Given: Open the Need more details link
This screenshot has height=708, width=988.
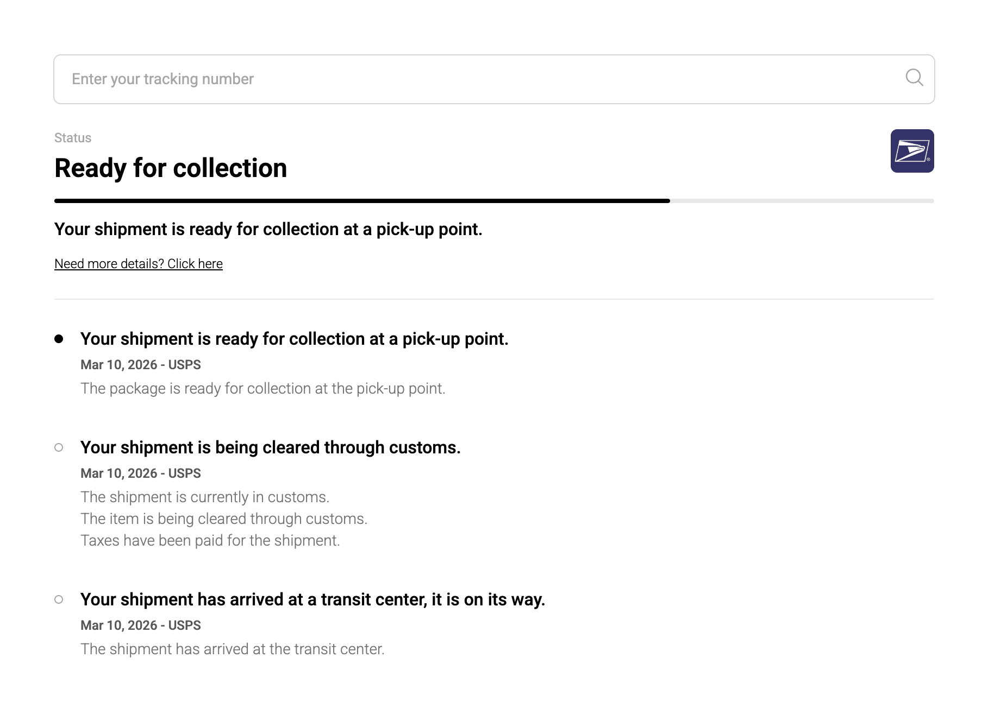Looking at the screenshot, I should pos(137,263).
